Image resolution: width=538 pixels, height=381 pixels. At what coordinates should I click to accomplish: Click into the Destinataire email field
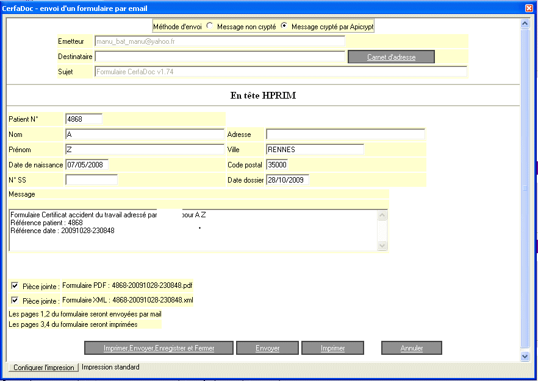click(220, 57)
